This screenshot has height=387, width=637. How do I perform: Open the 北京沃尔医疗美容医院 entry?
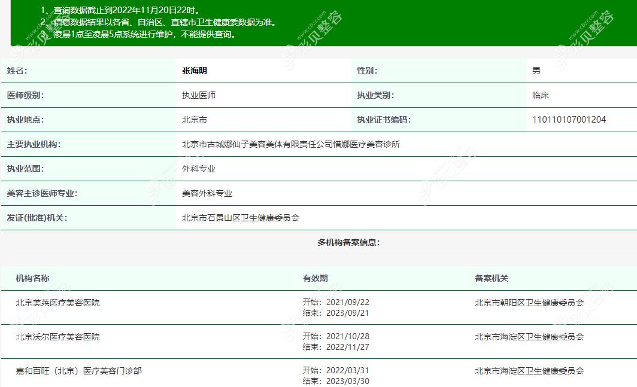point(57,337)
